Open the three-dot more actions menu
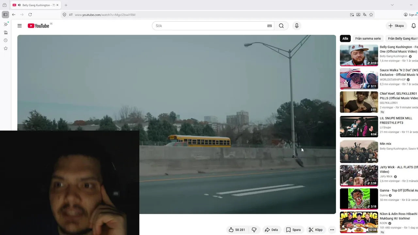Image resolution: width=418 pixels, height=235 pixels. 332,230
